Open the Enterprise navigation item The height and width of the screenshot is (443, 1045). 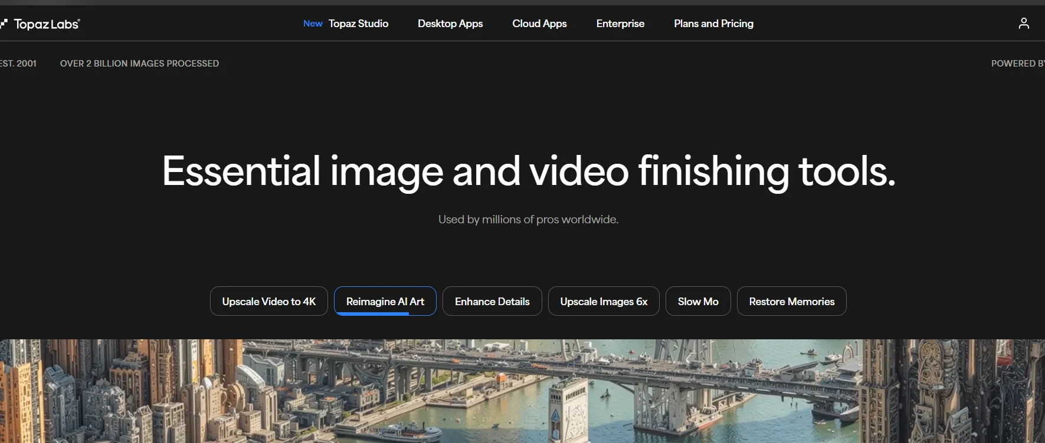[620, 24]
